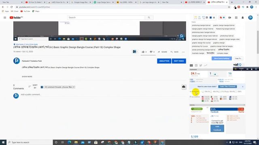Select the vidIQ Twitter bird icon
Screen dimensions: 259x145
click(x=201, y=65)
